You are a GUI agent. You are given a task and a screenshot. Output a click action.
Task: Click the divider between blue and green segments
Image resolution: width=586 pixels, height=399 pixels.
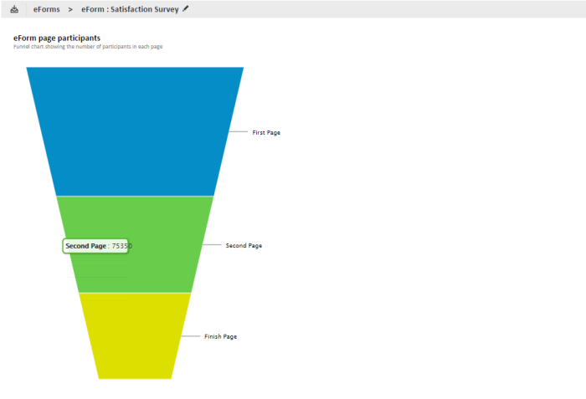point(135,196)
